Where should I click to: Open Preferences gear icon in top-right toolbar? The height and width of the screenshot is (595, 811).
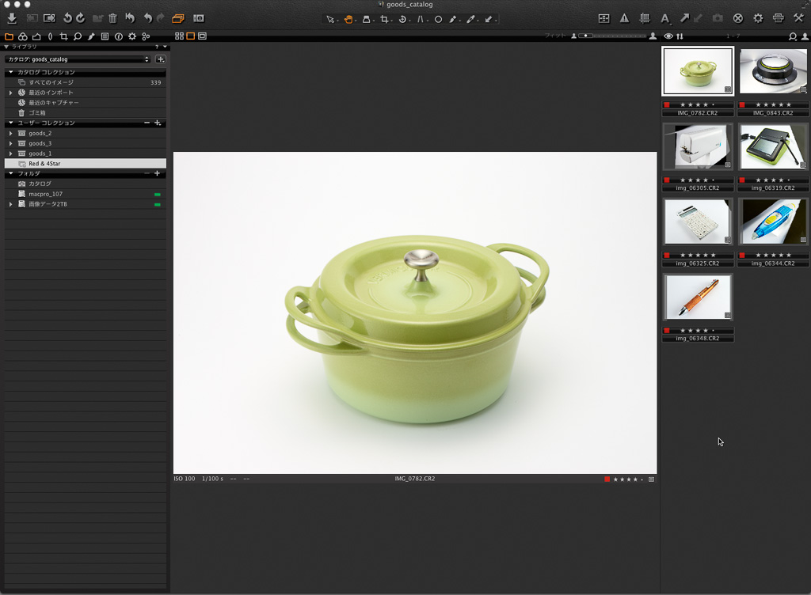tap(758, 17)
